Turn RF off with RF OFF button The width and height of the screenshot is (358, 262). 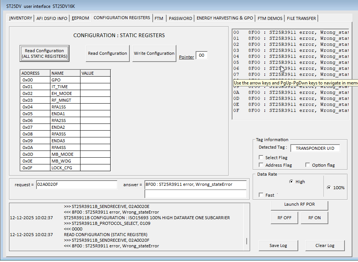(284, 217)
